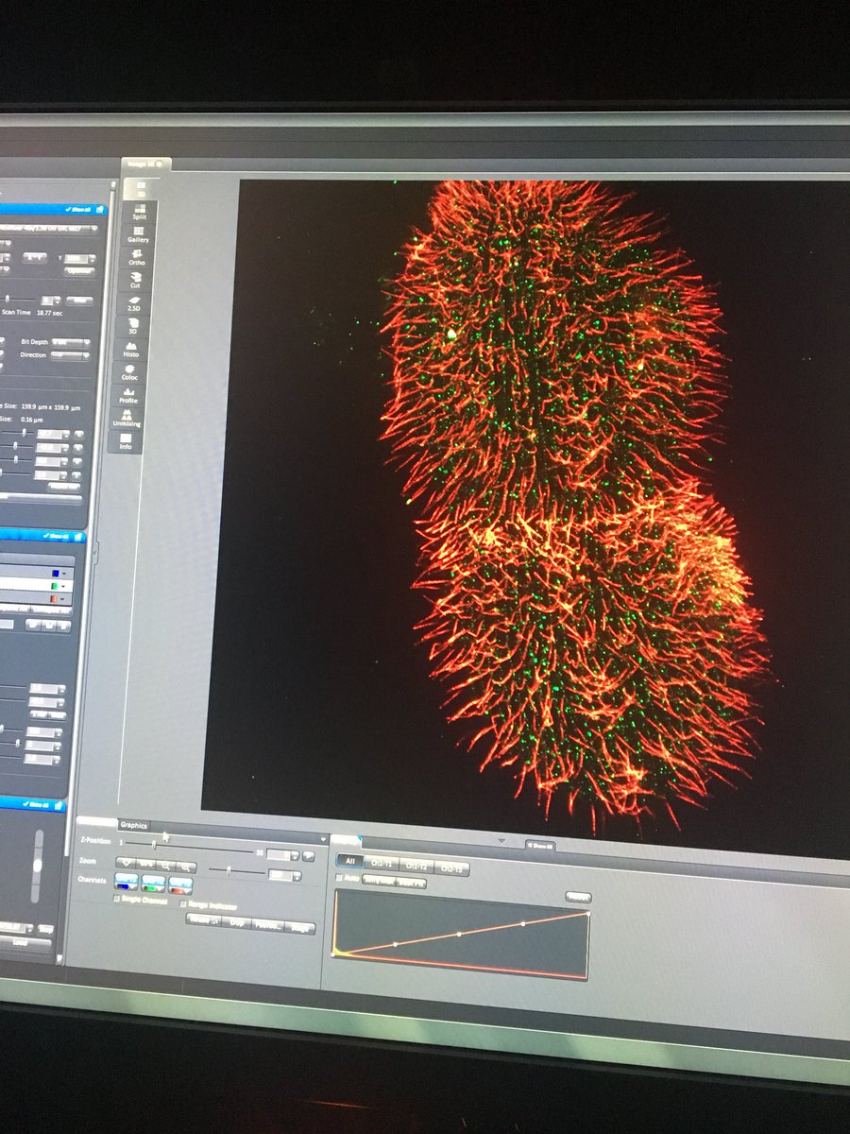This screenshot has width=850, height=1134.
Task: Open the Profile view
Action: [128, 395]
